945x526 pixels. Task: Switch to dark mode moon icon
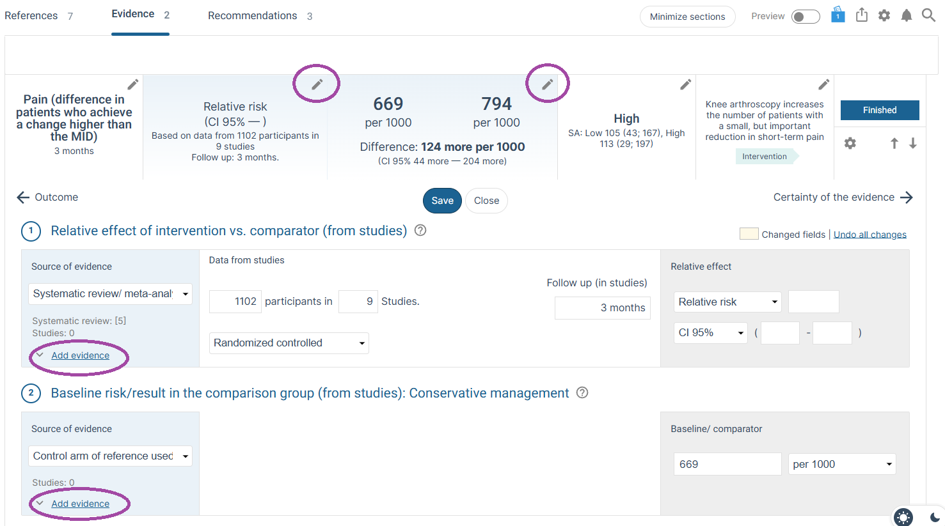[935, 517]
